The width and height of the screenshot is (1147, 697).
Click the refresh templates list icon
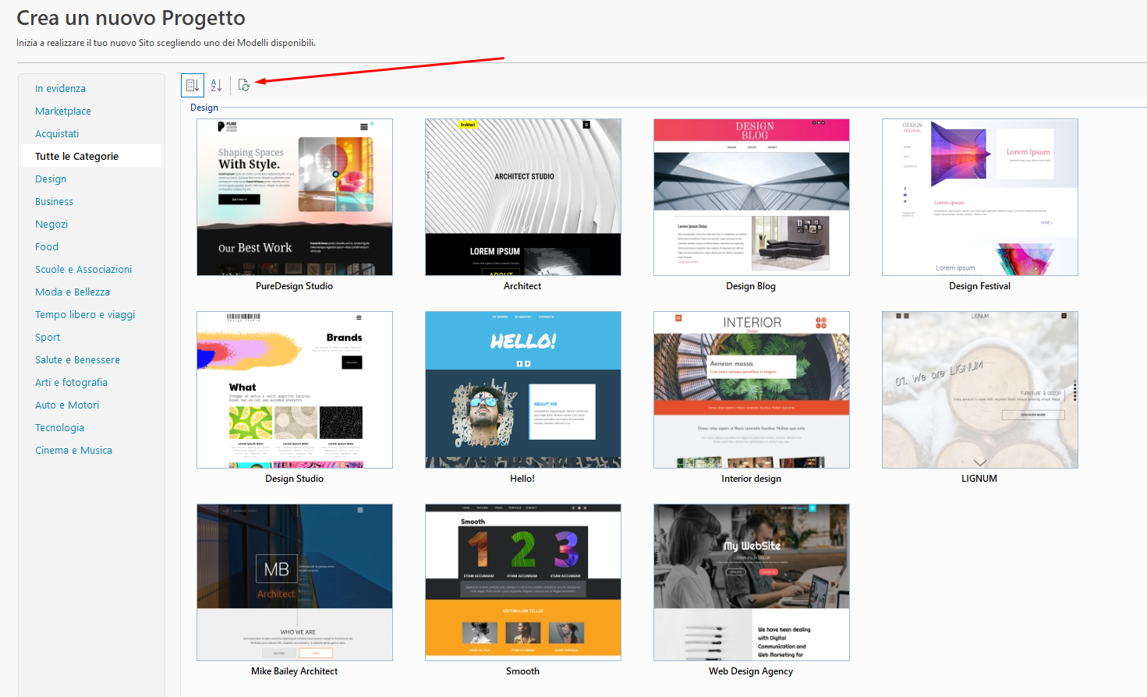pos(244,86)
